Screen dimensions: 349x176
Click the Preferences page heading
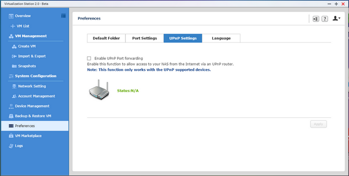(x=89, y=18)
